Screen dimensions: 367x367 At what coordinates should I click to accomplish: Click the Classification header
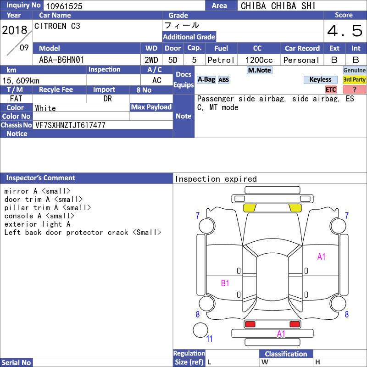pyautogui.click(x=286, y=354)
